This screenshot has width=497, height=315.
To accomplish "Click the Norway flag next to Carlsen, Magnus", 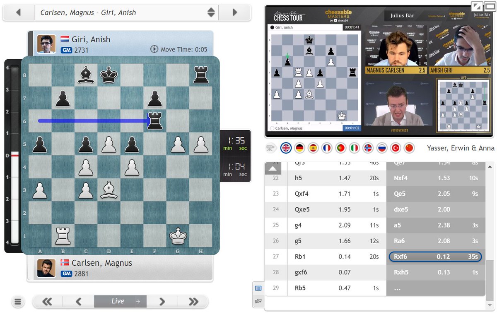I will pos(65,263).
